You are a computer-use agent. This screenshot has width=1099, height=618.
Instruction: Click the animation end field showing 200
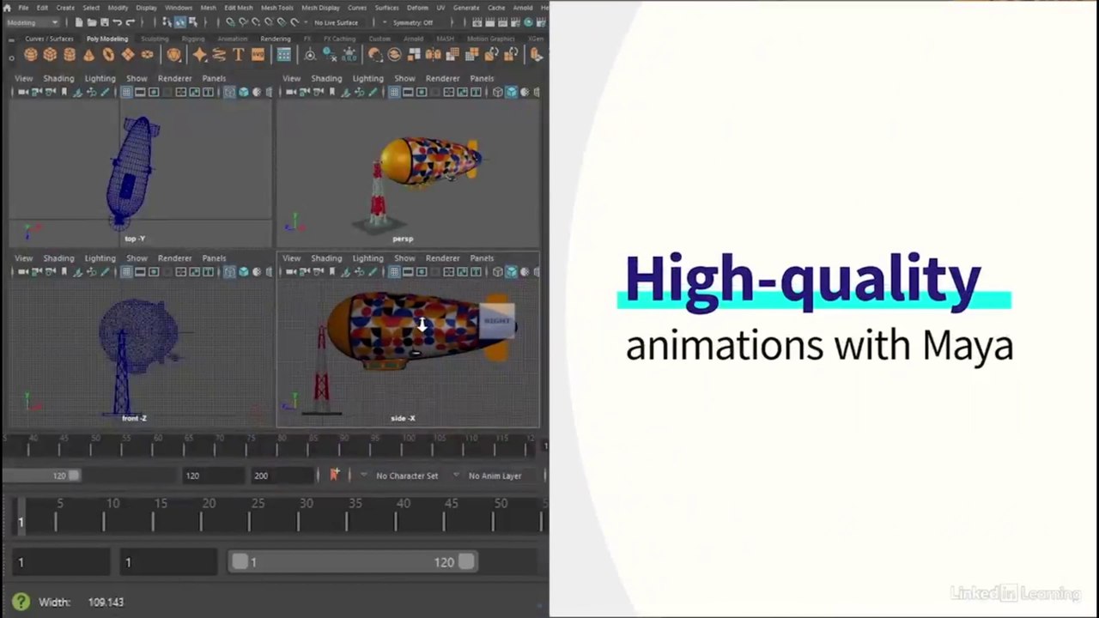click(282, 476)
